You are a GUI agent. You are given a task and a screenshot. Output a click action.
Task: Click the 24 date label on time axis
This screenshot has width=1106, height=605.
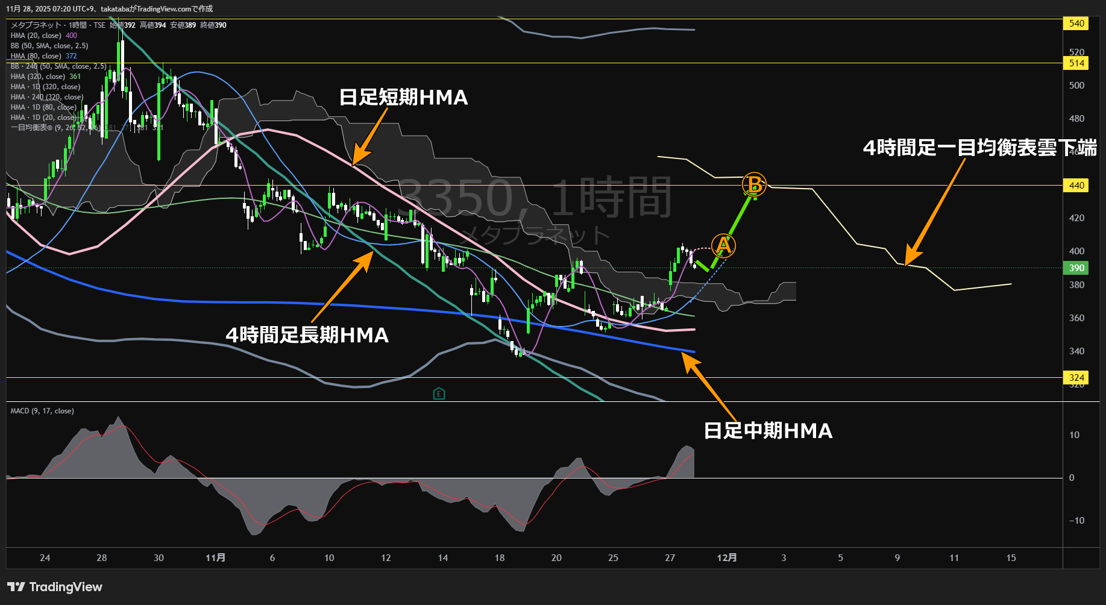pos(45,558)
